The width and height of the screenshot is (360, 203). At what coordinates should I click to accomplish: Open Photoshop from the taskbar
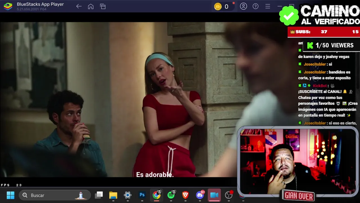[142, 195]
